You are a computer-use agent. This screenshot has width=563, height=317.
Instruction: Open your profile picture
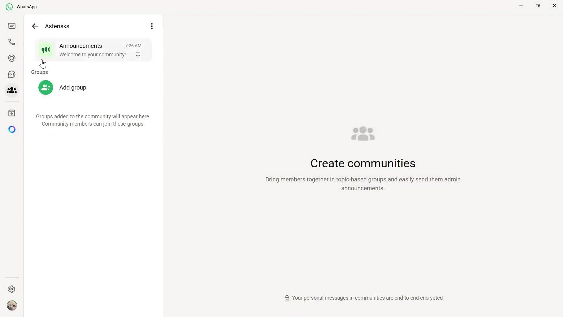pyautogui.click(x=12, y=305)
